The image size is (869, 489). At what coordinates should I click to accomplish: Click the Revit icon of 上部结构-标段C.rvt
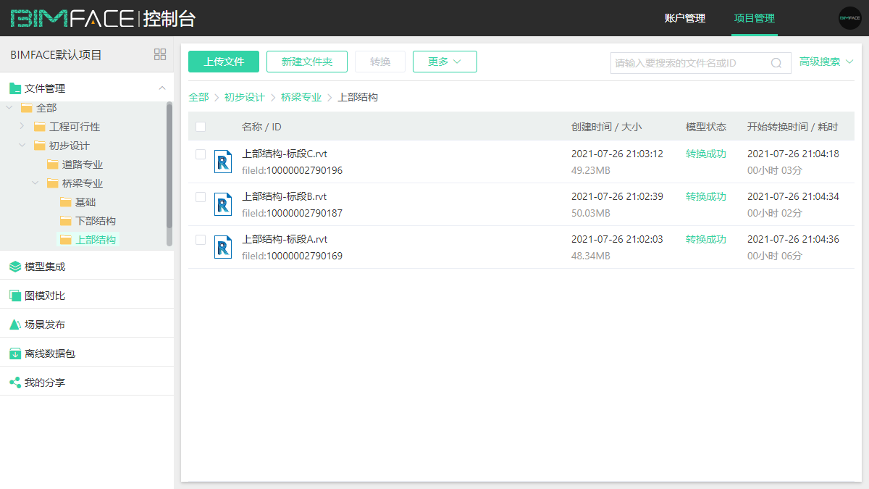coord(223,162)
